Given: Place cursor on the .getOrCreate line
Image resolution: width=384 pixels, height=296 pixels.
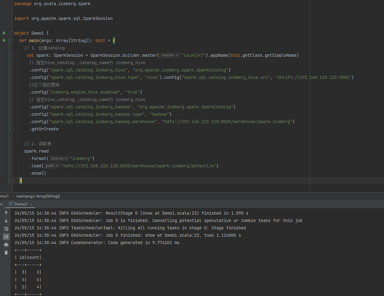Looking at the screenshot, I should [44, 129].
